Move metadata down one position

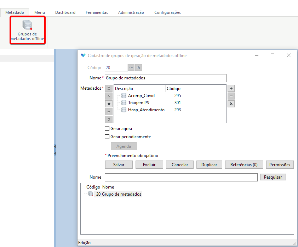(109, 112)
